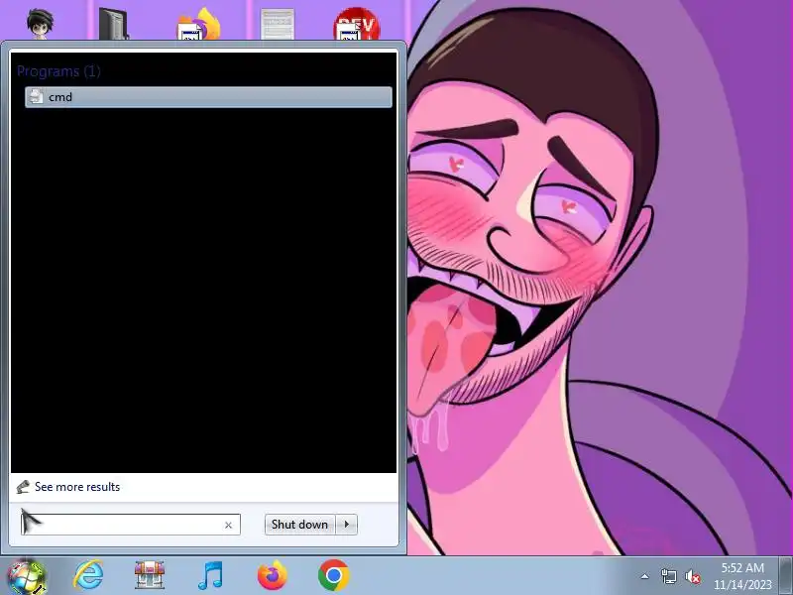Select the anime character desktop icon
This screenshot has width=793, height=595.
click(x=40, y=23)
